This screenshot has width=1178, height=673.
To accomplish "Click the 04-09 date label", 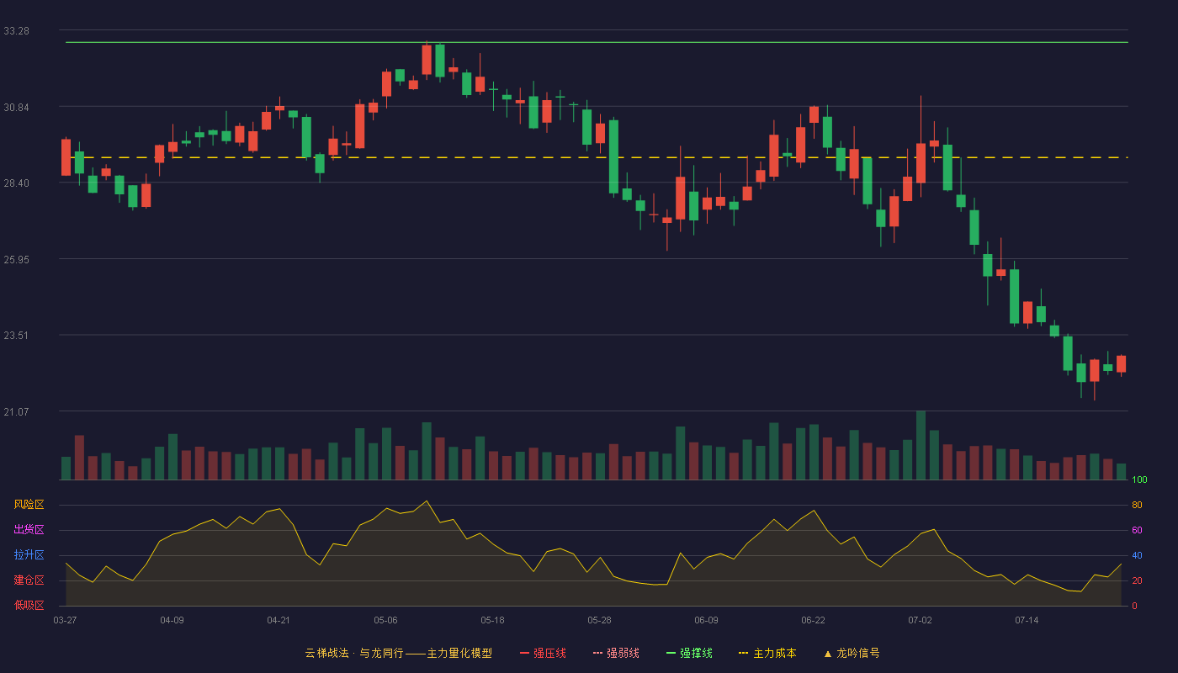I will [172, 620].
